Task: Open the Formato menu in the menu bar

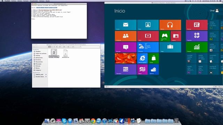Action: 26,1
